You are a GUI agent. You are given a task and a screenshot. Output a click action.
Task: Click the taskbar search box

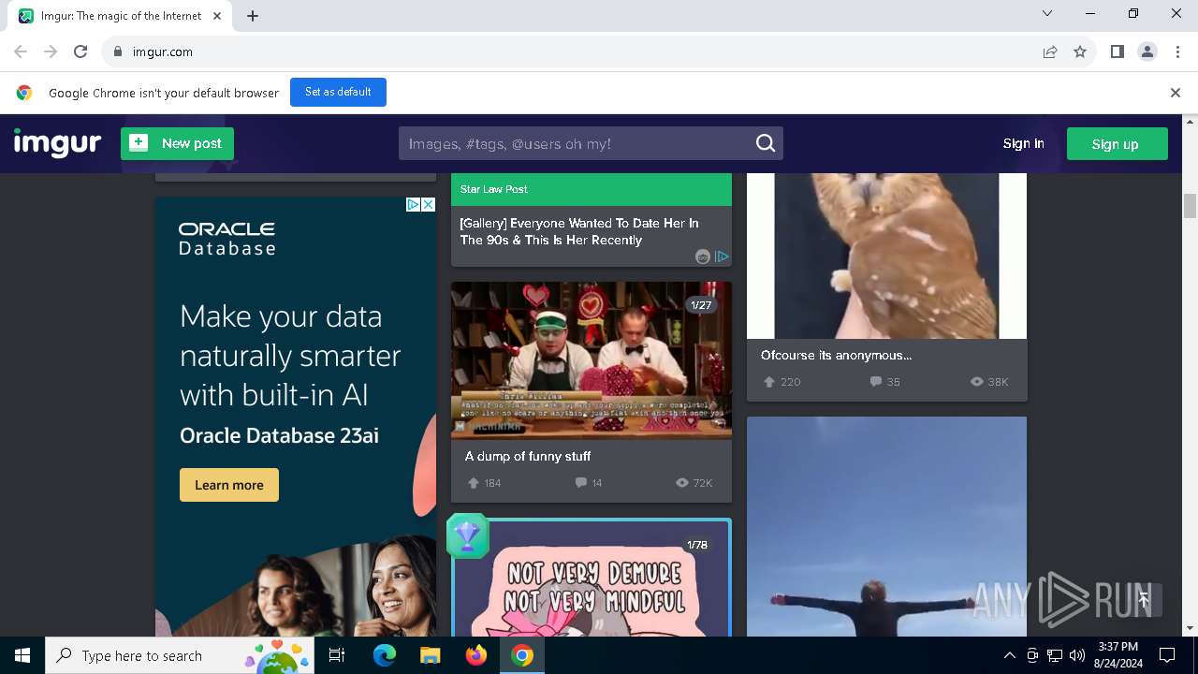click(x=181, y=655)
